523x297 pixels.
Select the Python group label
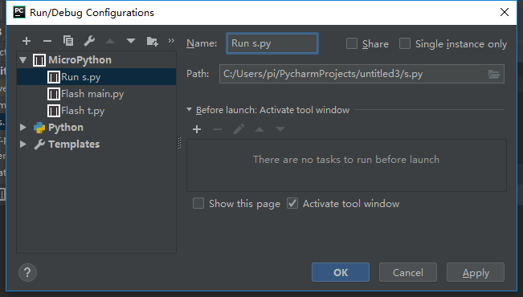tap(66, 128)
